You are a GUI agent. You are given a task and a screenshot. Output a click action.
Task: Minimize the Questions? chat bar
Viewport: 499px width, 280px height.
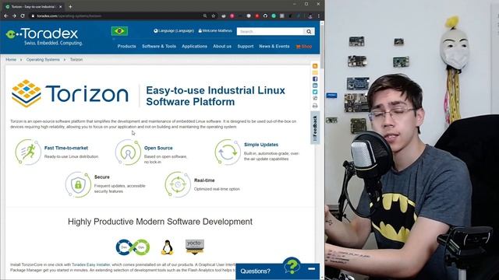[312, 269]
